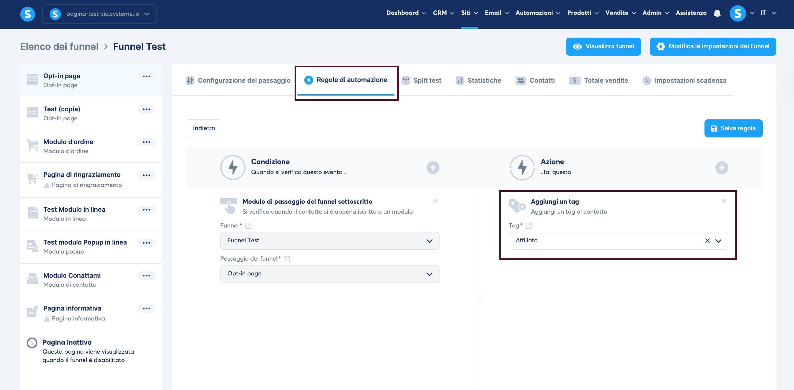Image resolution: width=794 pixels, height=390 pixels.
Task: Expand the Funnel Test dropdown
Action: (x=329, y=241)
